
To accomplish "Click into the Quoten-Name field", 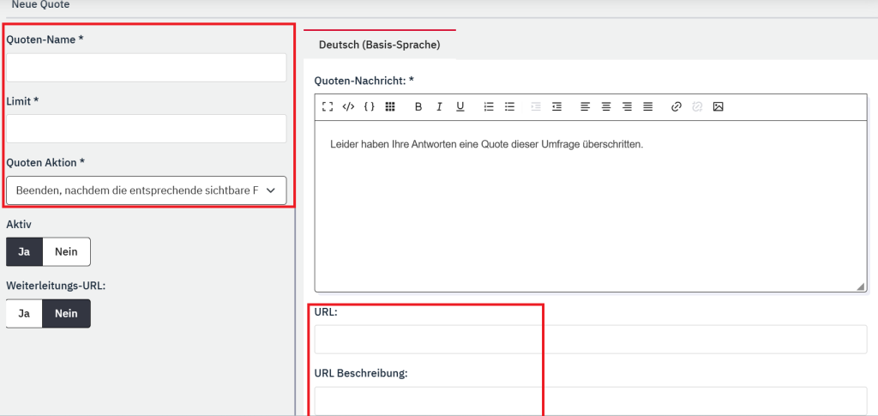I will pyautogui.click(x=146, y=68).
